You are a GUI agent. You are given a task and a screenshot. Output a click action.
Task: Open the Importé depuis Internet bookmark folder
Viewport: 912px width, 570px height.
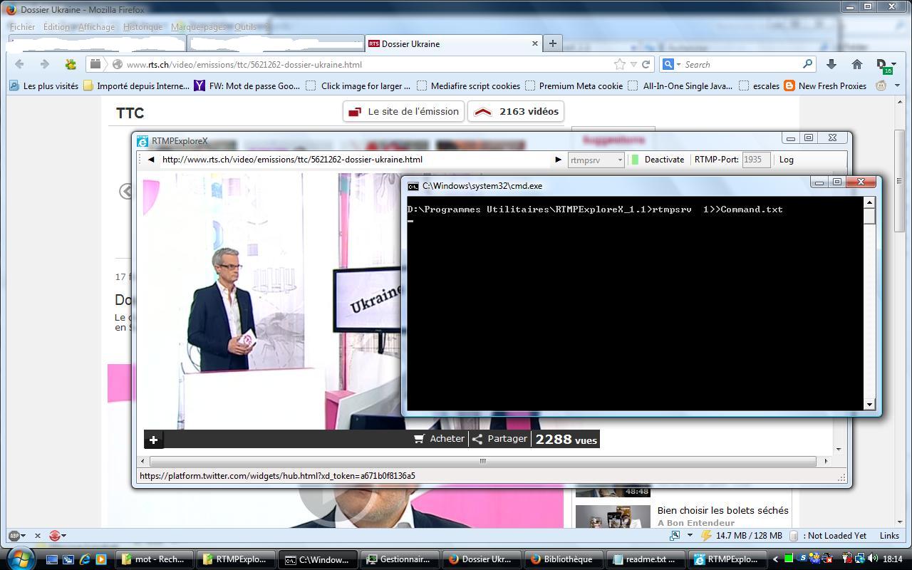click(x=137, y=85)
